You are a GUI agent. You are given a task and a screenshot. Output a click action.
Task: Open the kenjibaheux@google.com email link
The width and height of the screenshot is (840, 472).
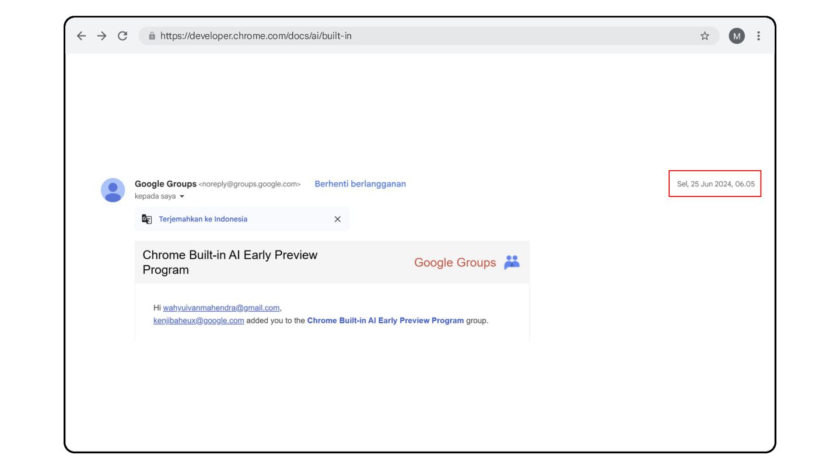click(x=199, y=320)
